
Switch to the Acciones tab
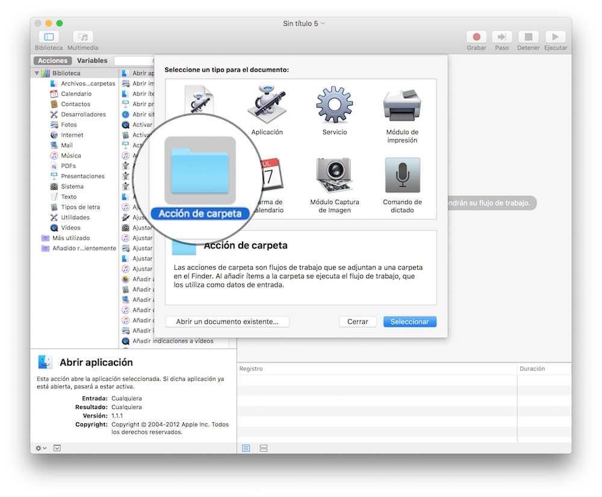[x=53, y=61]
